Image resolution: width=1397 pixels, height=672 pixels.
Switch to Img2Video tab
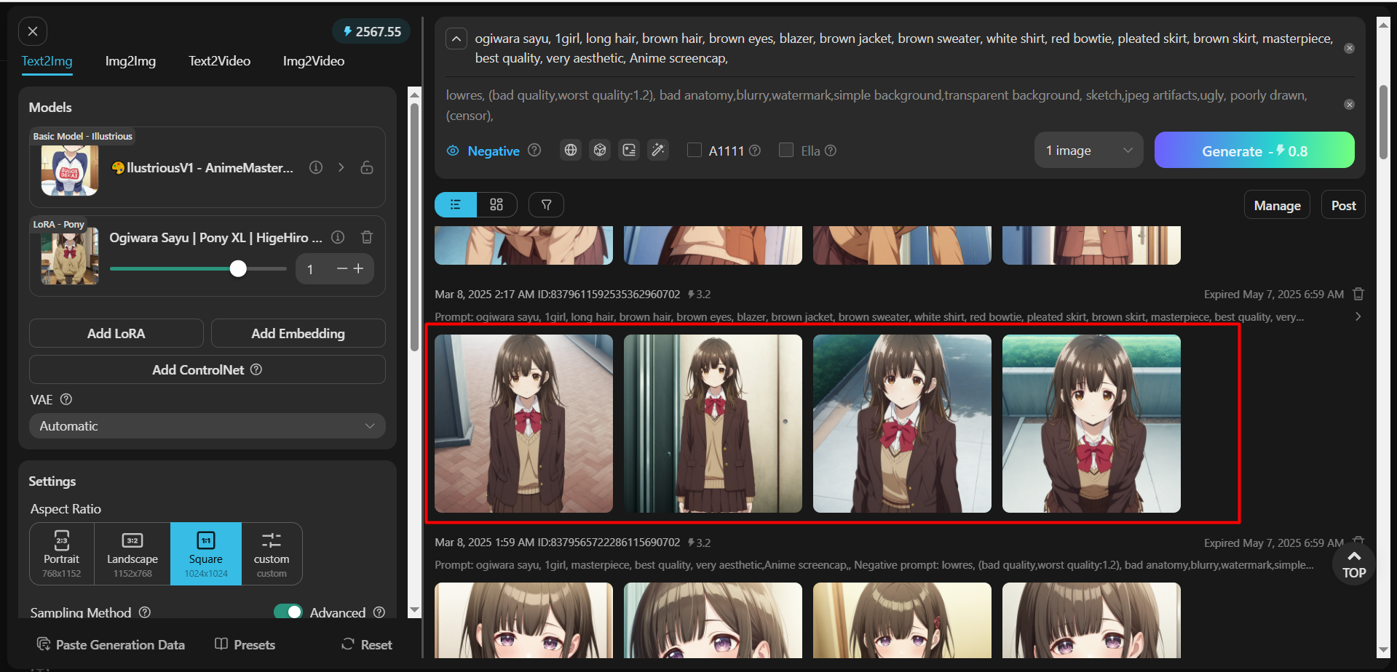coord(314,61)
